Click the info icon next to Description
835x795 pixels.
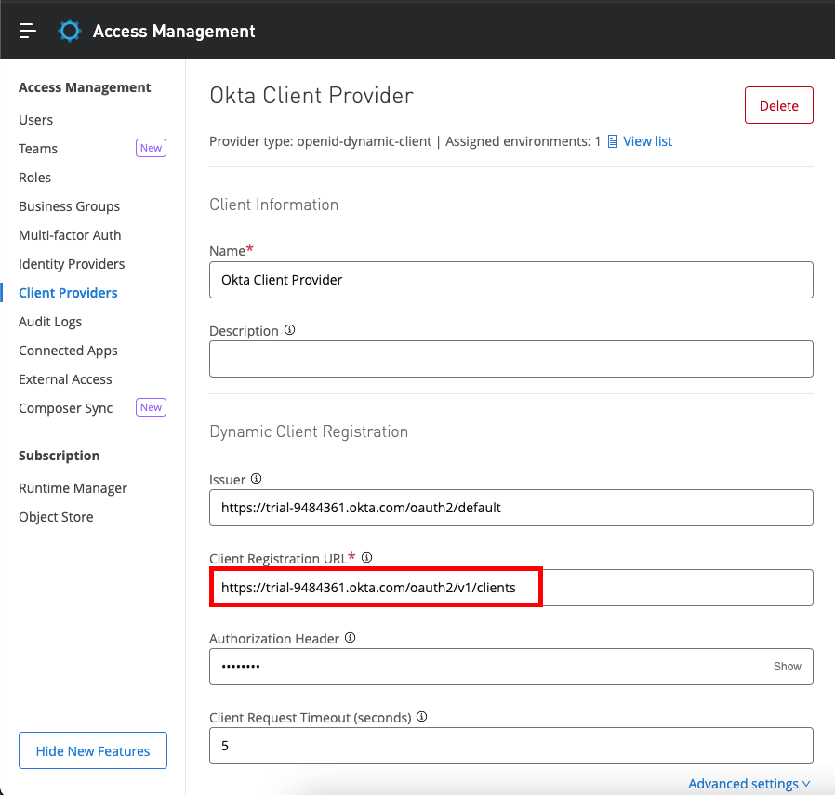coord(289,330)
